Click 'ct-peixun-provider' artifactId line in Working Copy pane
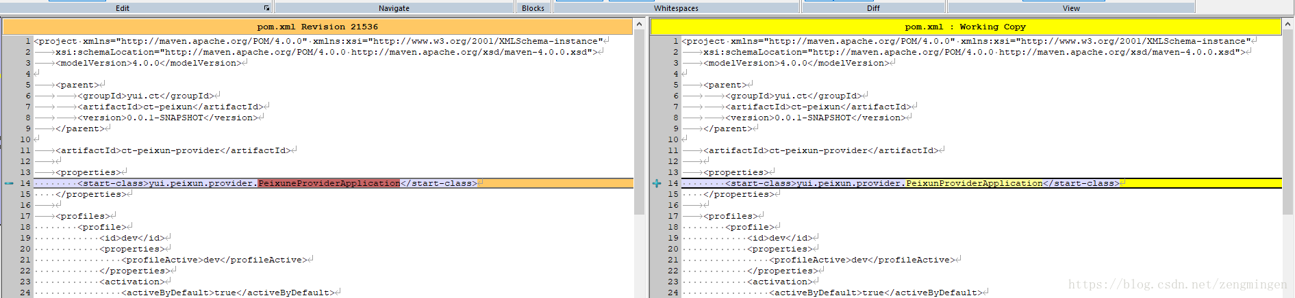Image resolution: width=1295 pixels, height=298 pixels. 821,150
